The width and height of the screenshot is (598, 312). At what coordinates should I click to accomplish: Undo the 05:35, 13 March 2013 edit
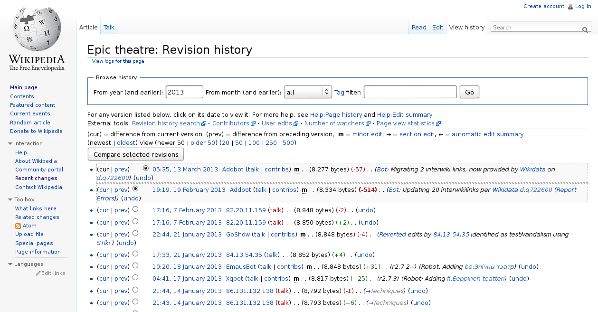click(x=143, y=178)
